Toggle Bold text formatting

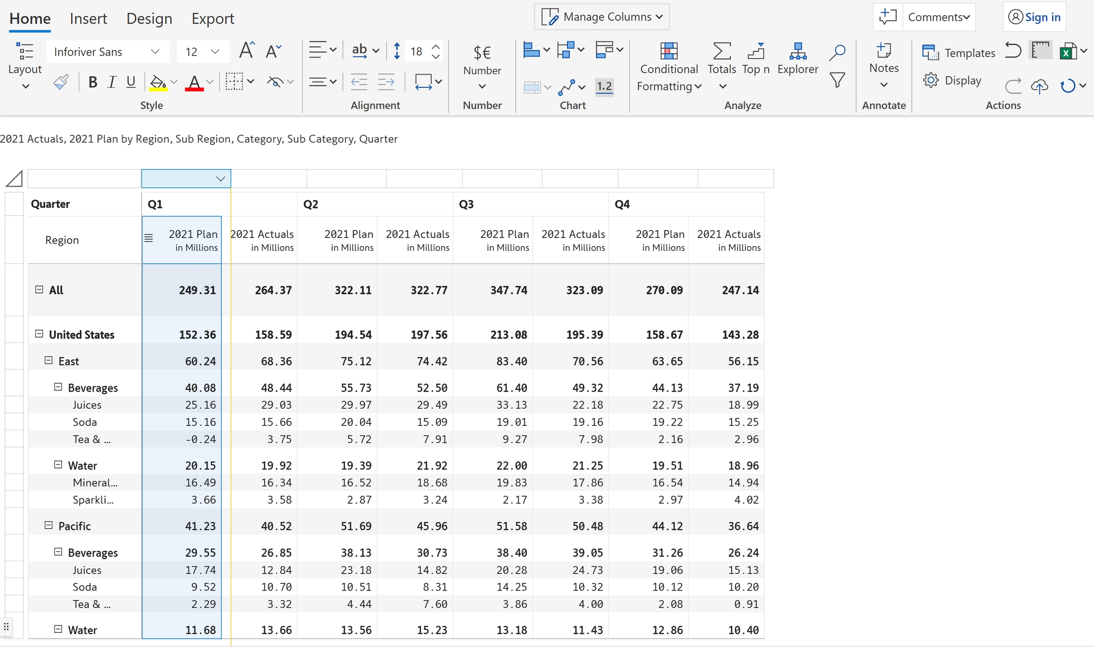pos(93,82)
